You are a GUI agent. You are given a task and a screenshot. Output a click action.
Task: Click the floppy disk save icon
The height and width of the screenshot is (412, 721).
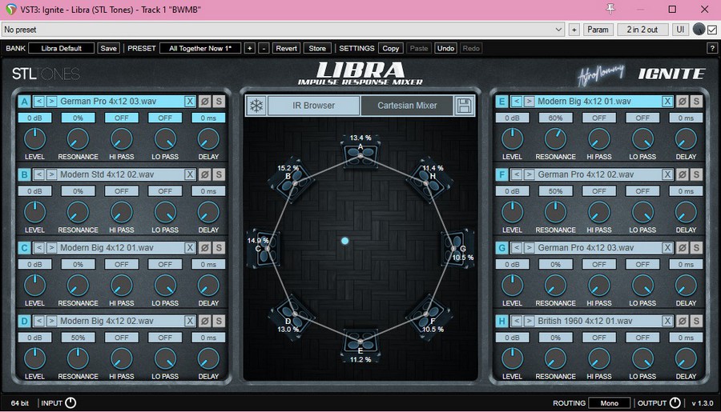(464, 106)
